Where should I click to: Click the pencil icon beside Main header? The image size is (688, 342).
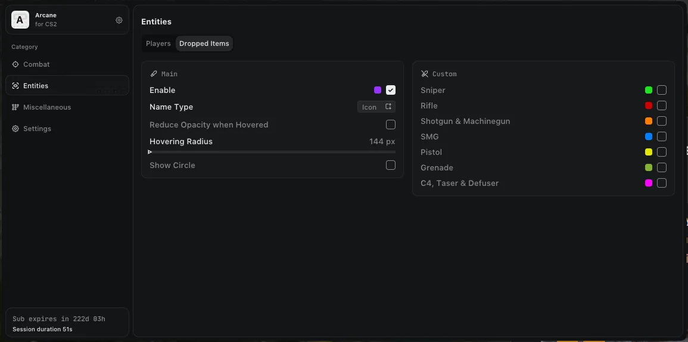(x=154, y=74)
